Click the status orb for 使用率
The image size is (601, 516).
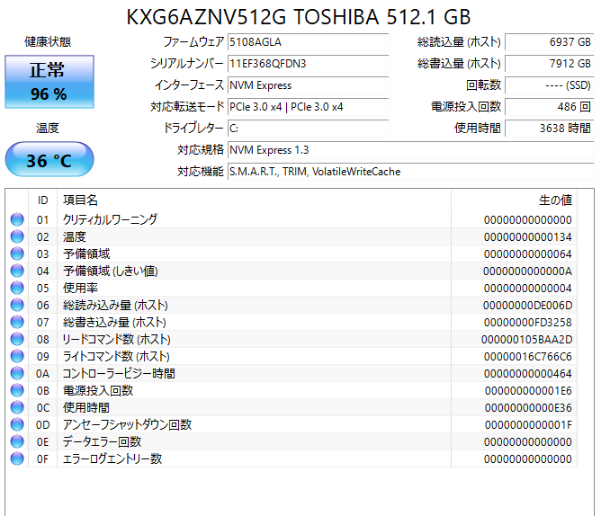click(x=17, y=288)
